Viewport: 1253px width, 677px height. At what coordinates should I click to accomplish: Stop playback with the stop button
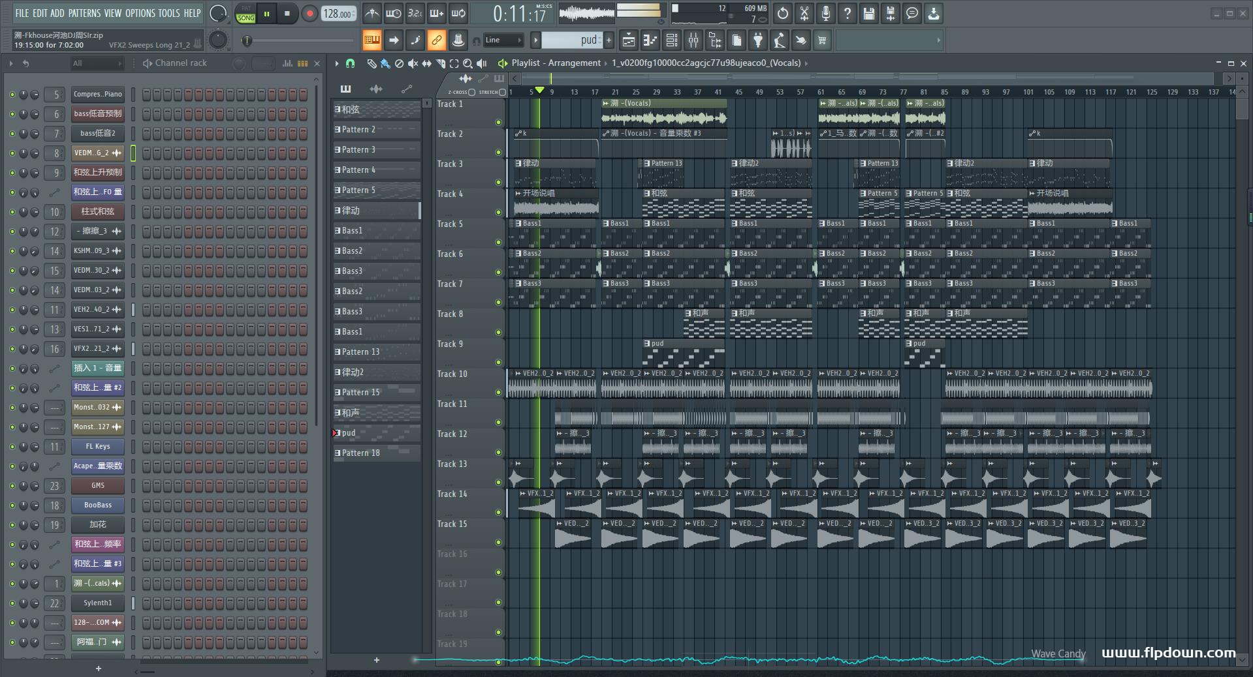click(287, 14)
